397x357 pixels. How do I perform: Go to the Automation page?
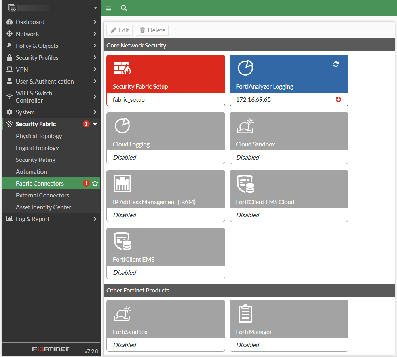(x=31, y=172)
